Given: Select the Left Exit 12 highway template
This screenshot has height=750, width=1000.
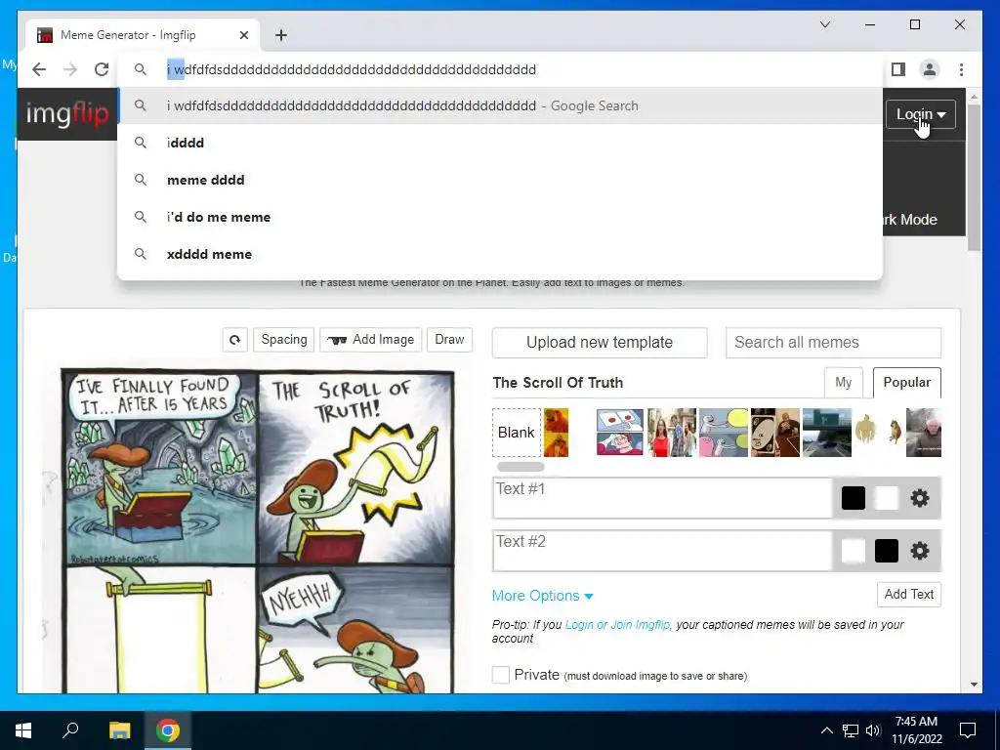Looking at the screenshot, I should pos(826,433).
